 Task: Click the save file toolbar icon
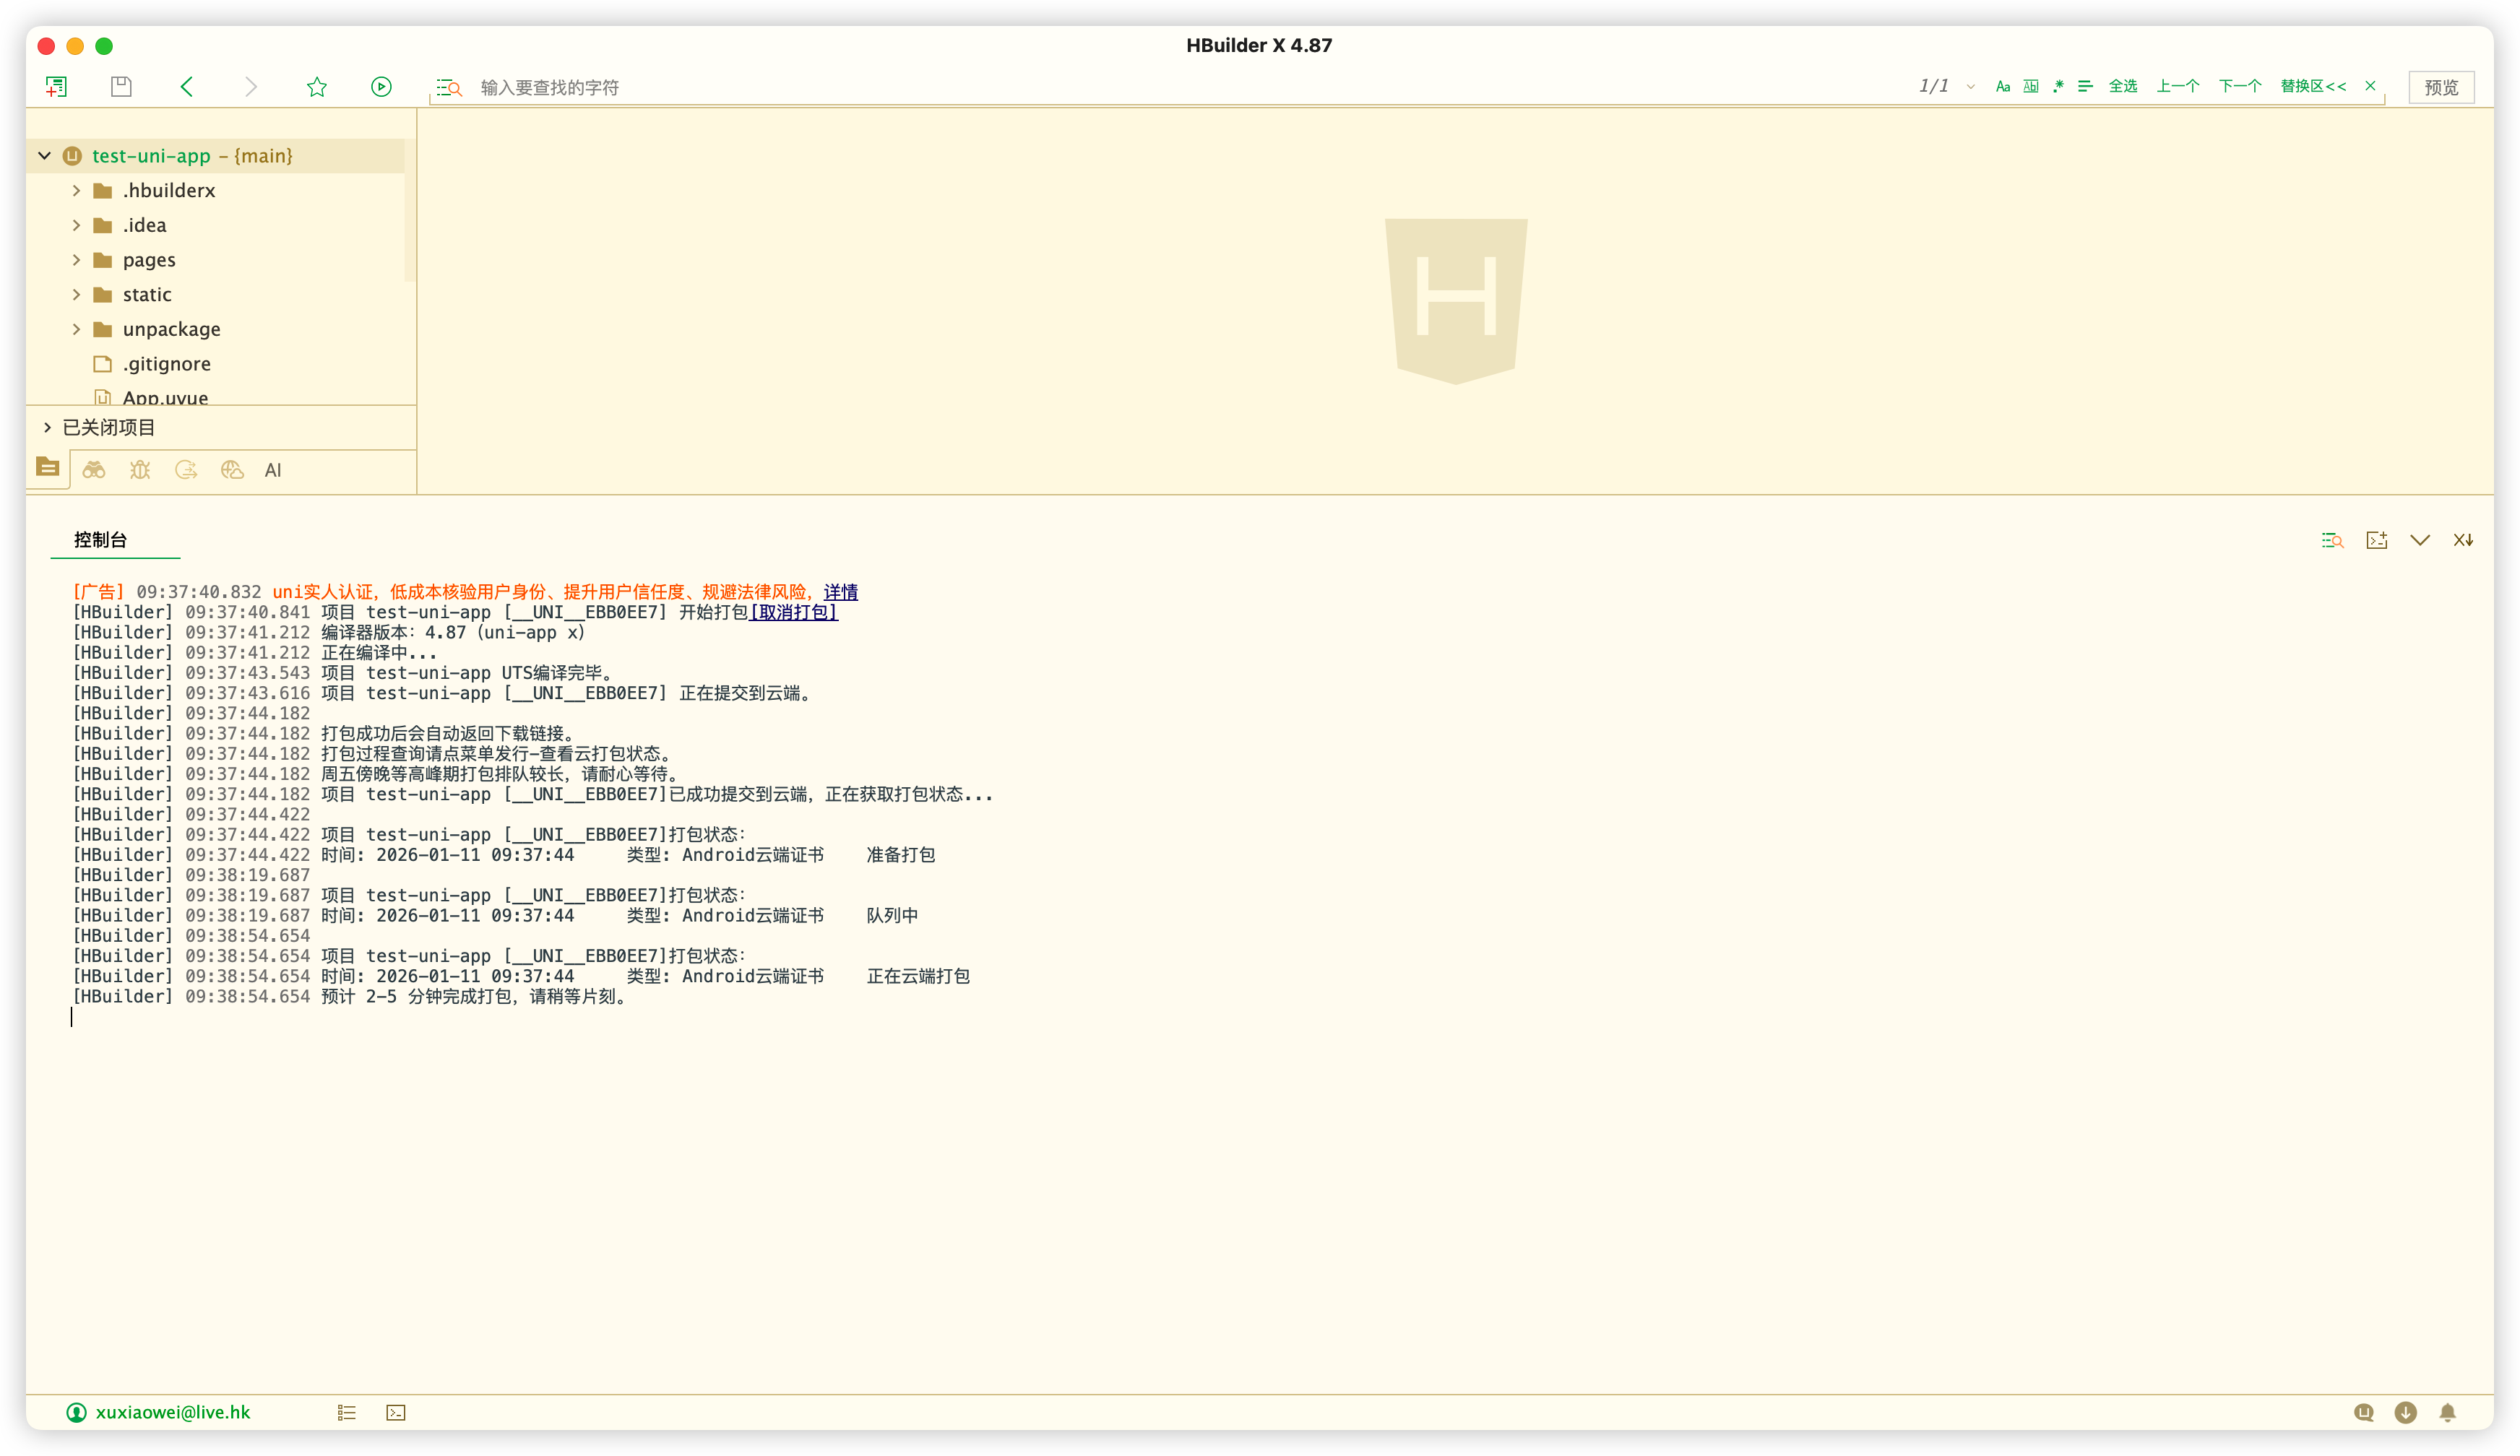[x=121, y=87]
